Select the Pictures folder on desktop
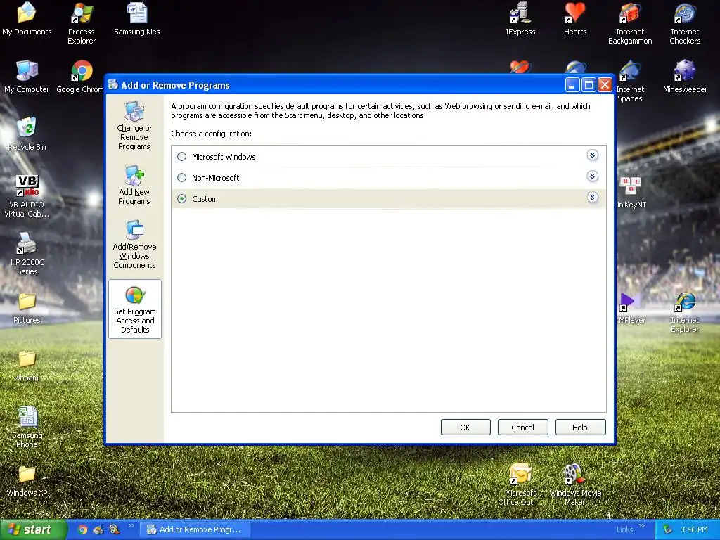 tap(27, 308)
